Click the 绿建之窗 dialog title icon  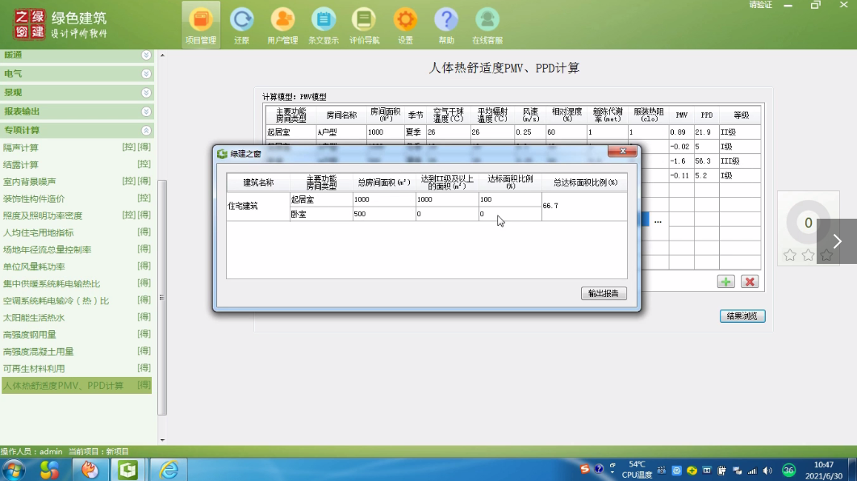222,153
